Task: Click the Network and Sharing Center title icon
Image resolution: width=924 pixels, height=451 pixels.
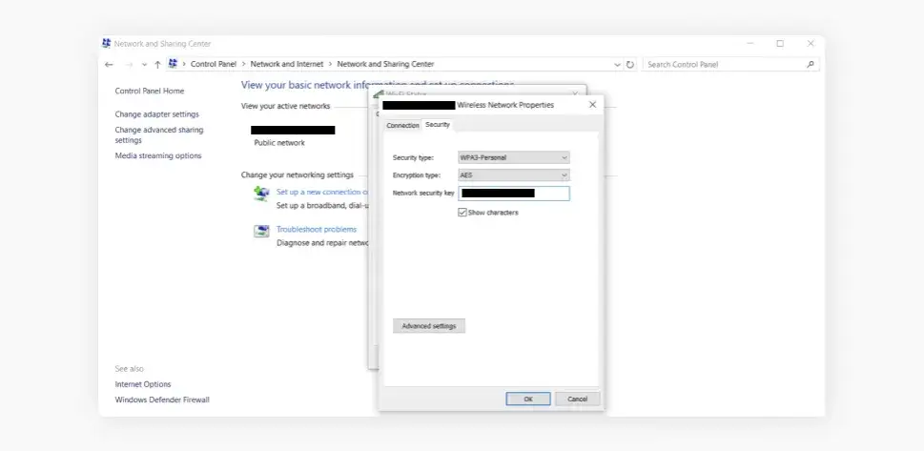Action: [107, 43]
